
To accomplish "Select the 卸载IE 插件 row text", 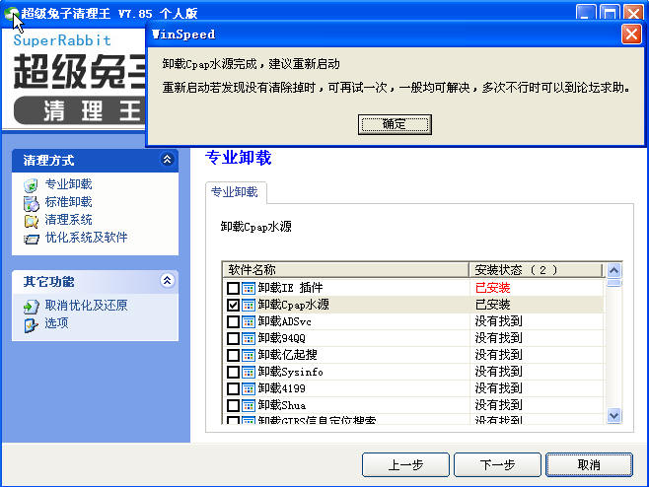I will 290,288.
